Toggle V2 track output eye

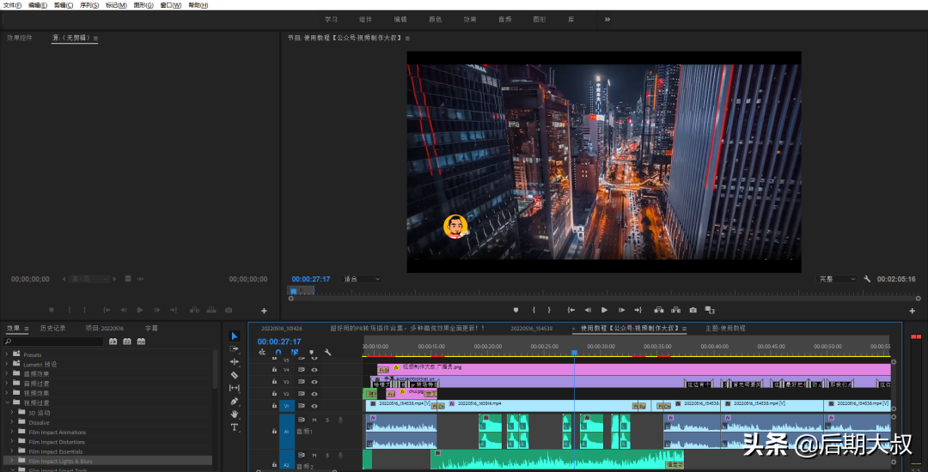tap(314, 393)
